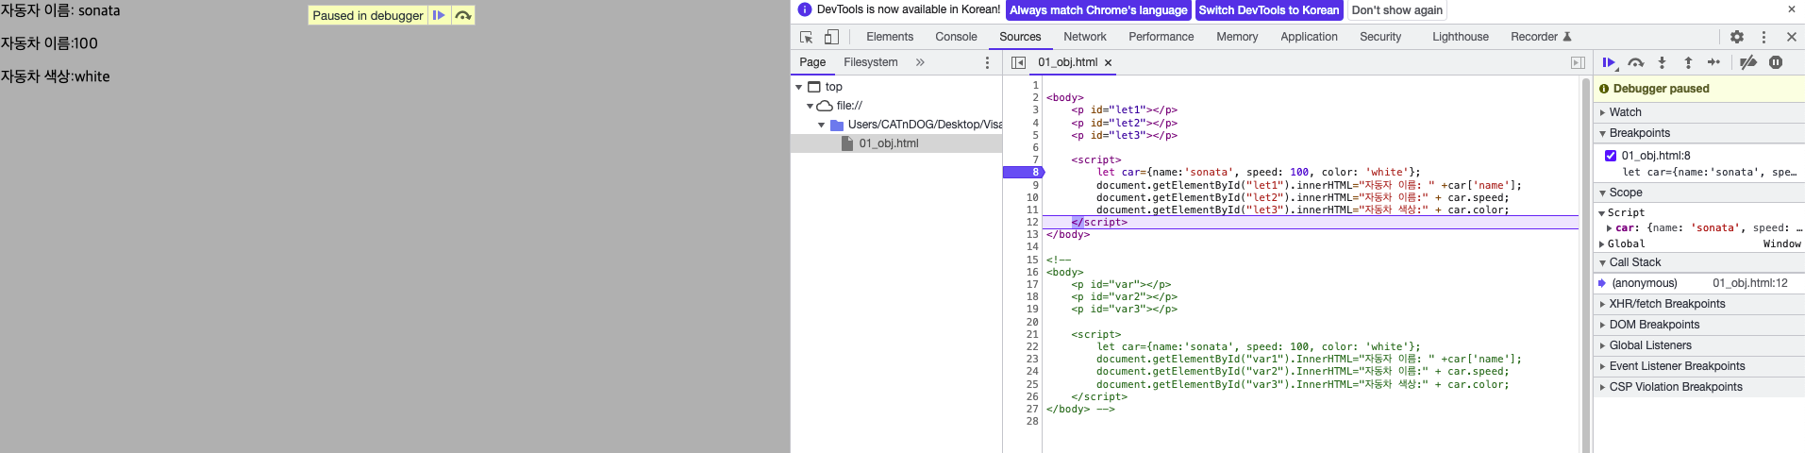The width and height of the screenshot is (1805, 453).
Task: Open customize DevTools three-dot menu
Action: (1763, 37)
